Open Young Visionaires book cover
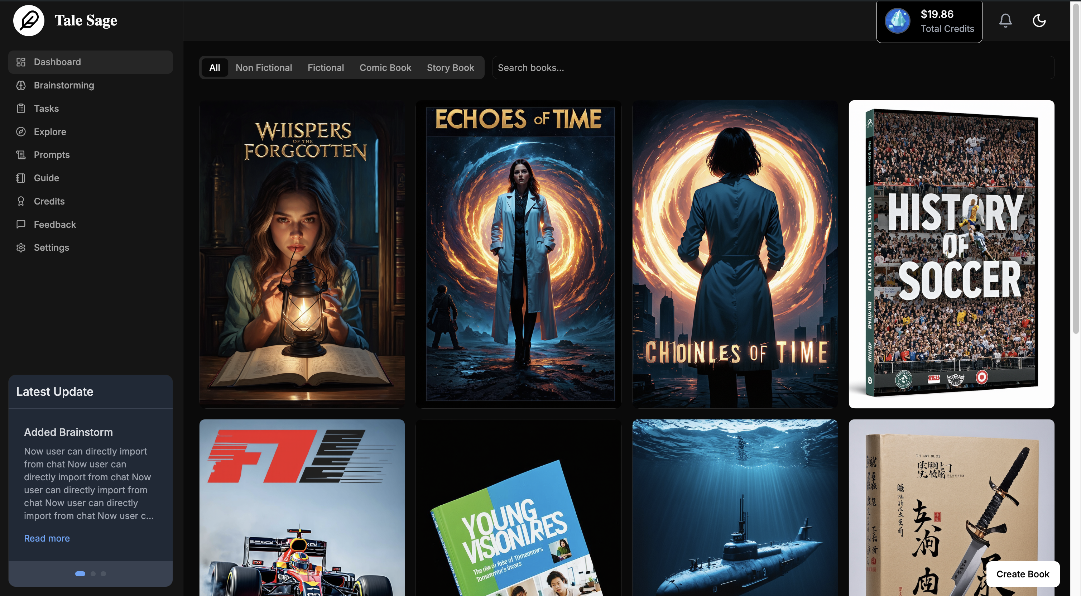 518,508
